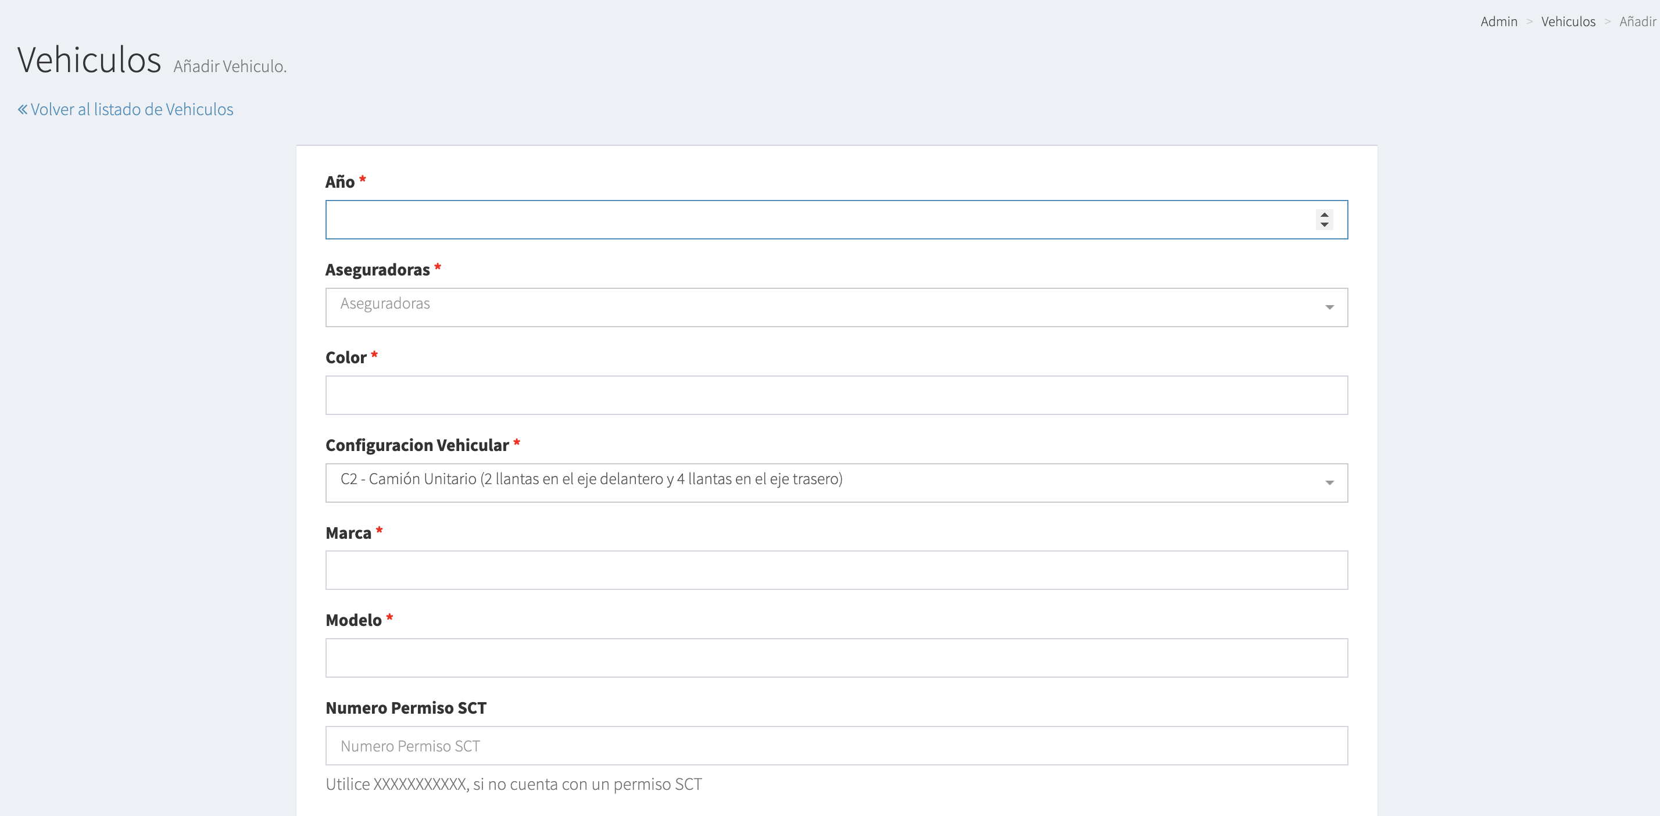This screenshot has width=1660, height=816.
Task: Open the Admin breadcrumb
Action: click(1498, 22)
